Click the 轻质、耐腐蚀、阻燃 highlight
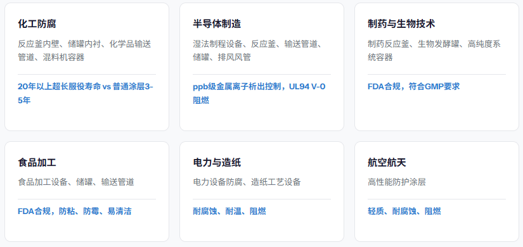The width and height of the screenshot is (523, 247). pos(404,212)
